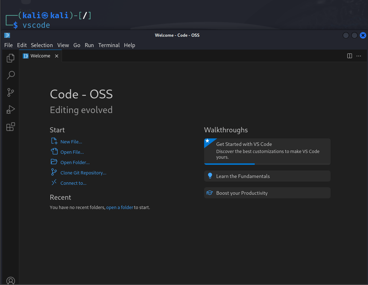
Task: Close the Code - OSS window
Action: tap(363, 35)
